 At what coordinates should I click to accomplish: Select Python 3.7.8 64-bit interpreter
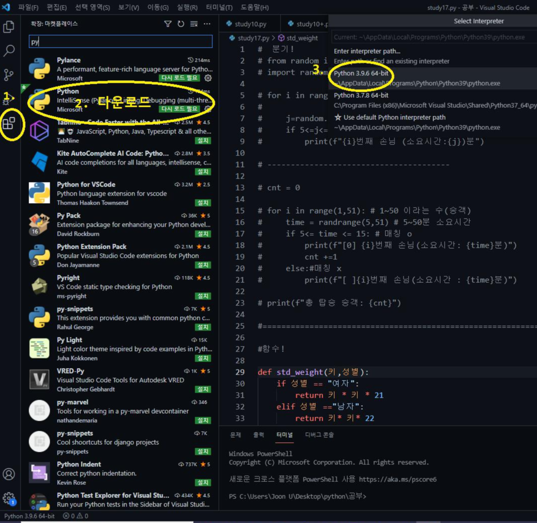click(x=433, y=100)
